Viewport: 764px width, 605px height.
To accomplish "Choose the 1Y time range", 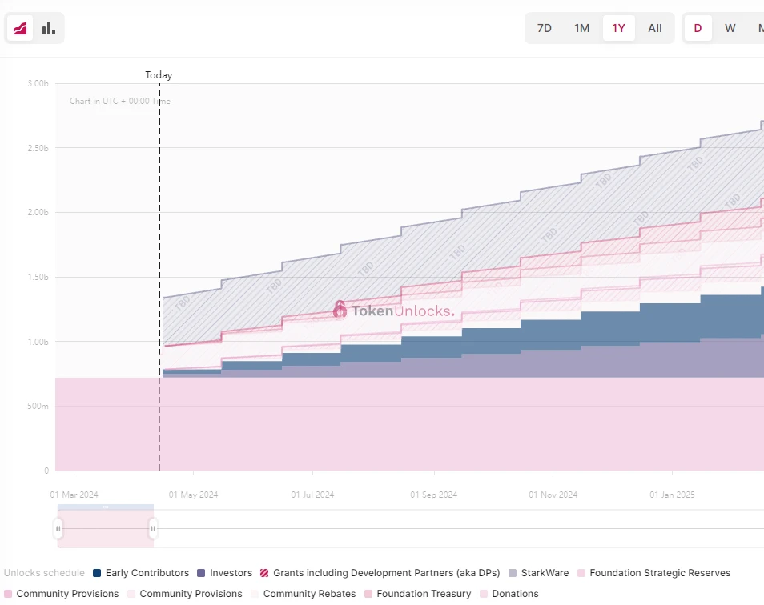I will pos(618,28).
